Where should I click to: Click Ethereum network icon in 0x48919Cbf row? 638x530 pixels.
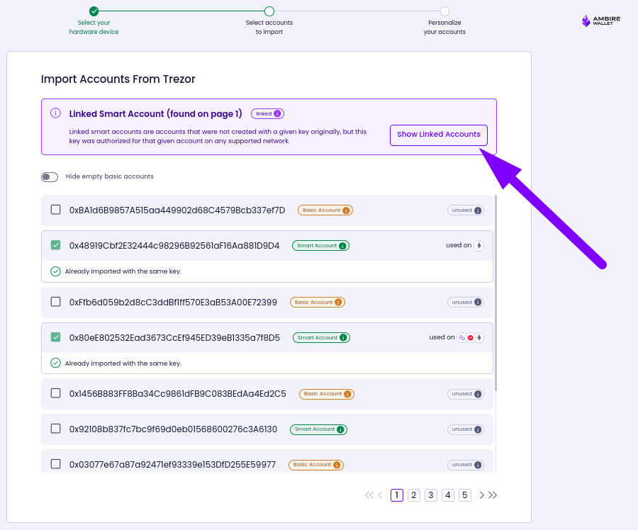(479, 246)
